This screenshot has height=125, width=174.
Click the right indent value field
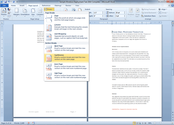(x=98, y=16)
